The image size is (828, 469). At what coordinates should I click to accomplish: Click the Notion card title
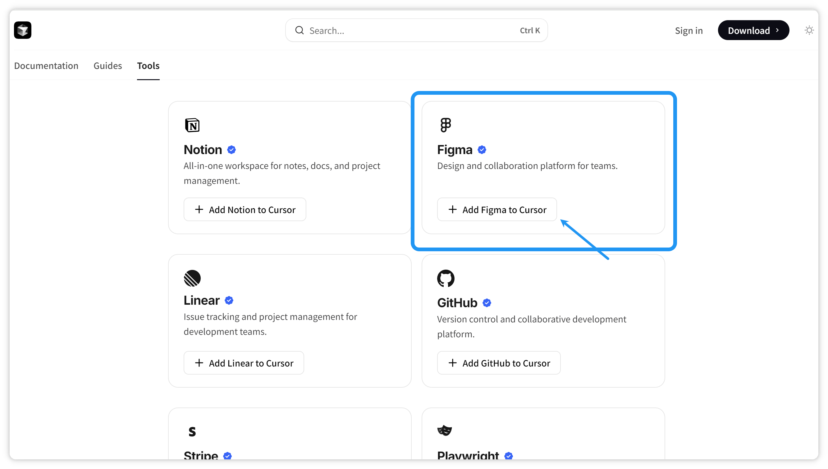[x=203, y=150]
